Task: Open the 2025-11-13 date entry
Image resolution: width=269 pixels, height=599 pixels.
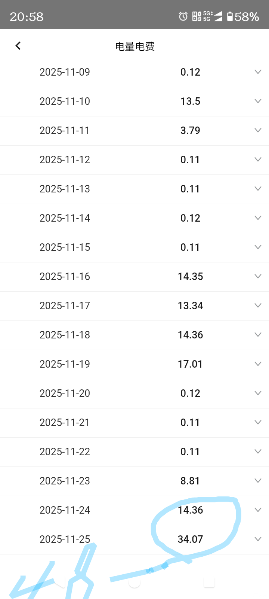Action: click(x=65, y=189)
